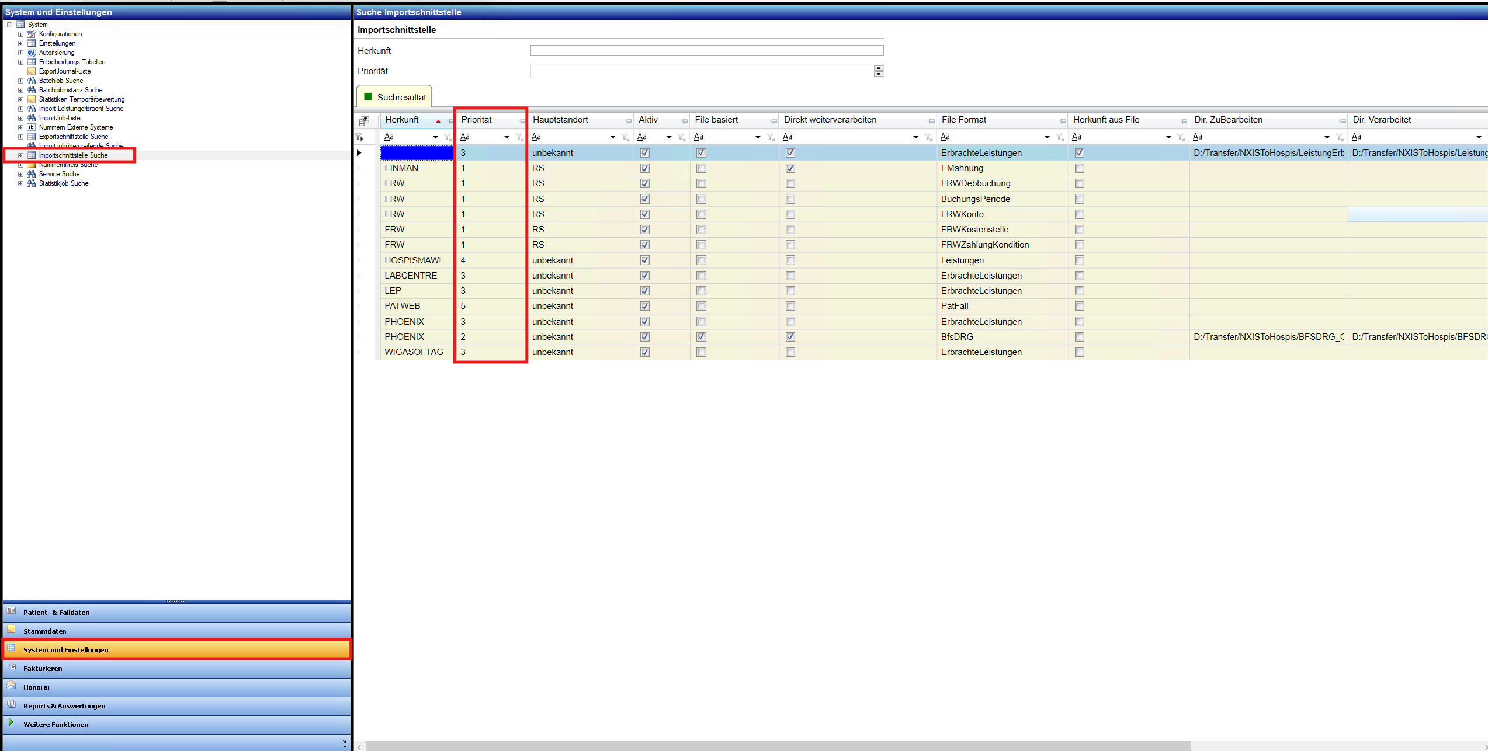Click the filter row icon left of Herkunft filter
1488x751 pixels.
pos(359,137)
